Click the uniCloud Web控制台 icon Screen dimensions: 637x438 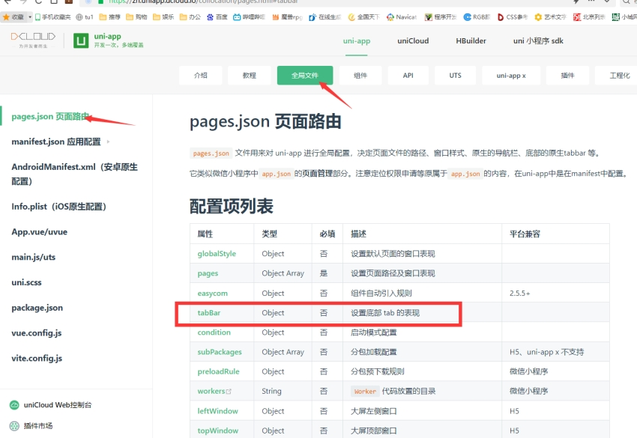14,405
